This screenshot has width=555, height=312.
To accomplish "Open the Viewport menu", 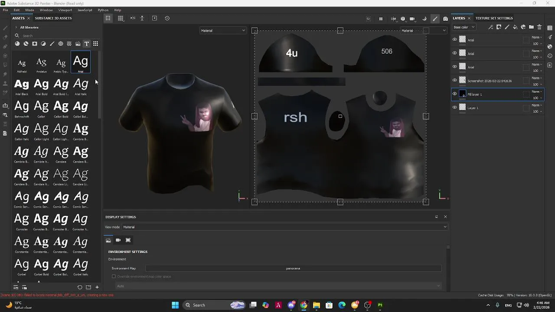I will [65, 10].
